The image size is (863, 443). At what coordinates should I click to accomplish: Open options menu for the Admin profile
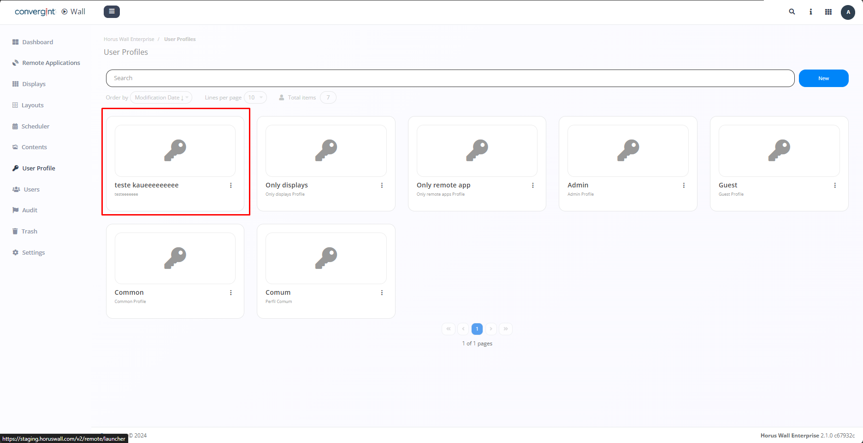[x=684, y=185]
